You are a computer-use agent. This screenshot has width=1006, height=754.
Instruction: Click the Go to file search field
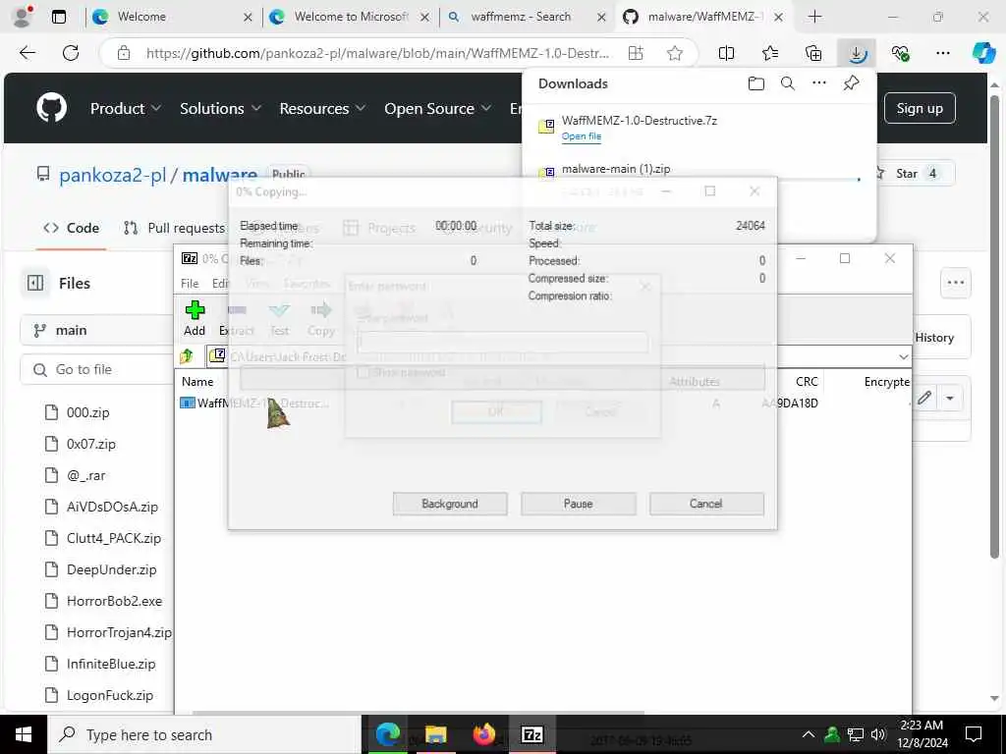[97, 369]
